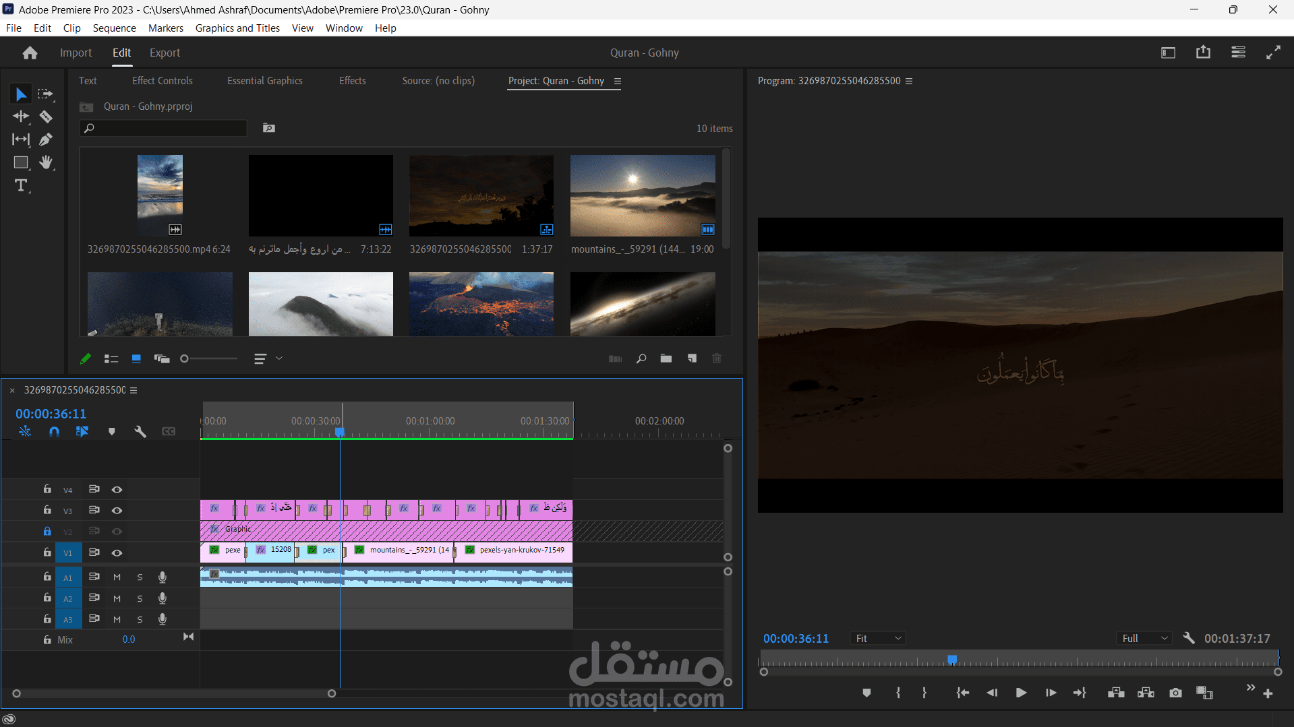Select the Hand tool
Image resolution: width=1294 pixels, height=727 pixels.
(46, 162)
